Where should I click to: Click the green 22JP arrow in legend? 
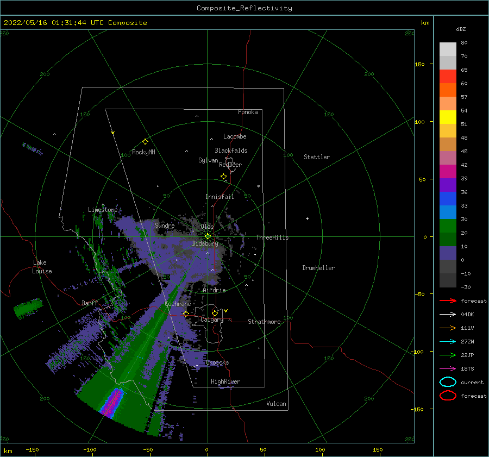point(448,355)
